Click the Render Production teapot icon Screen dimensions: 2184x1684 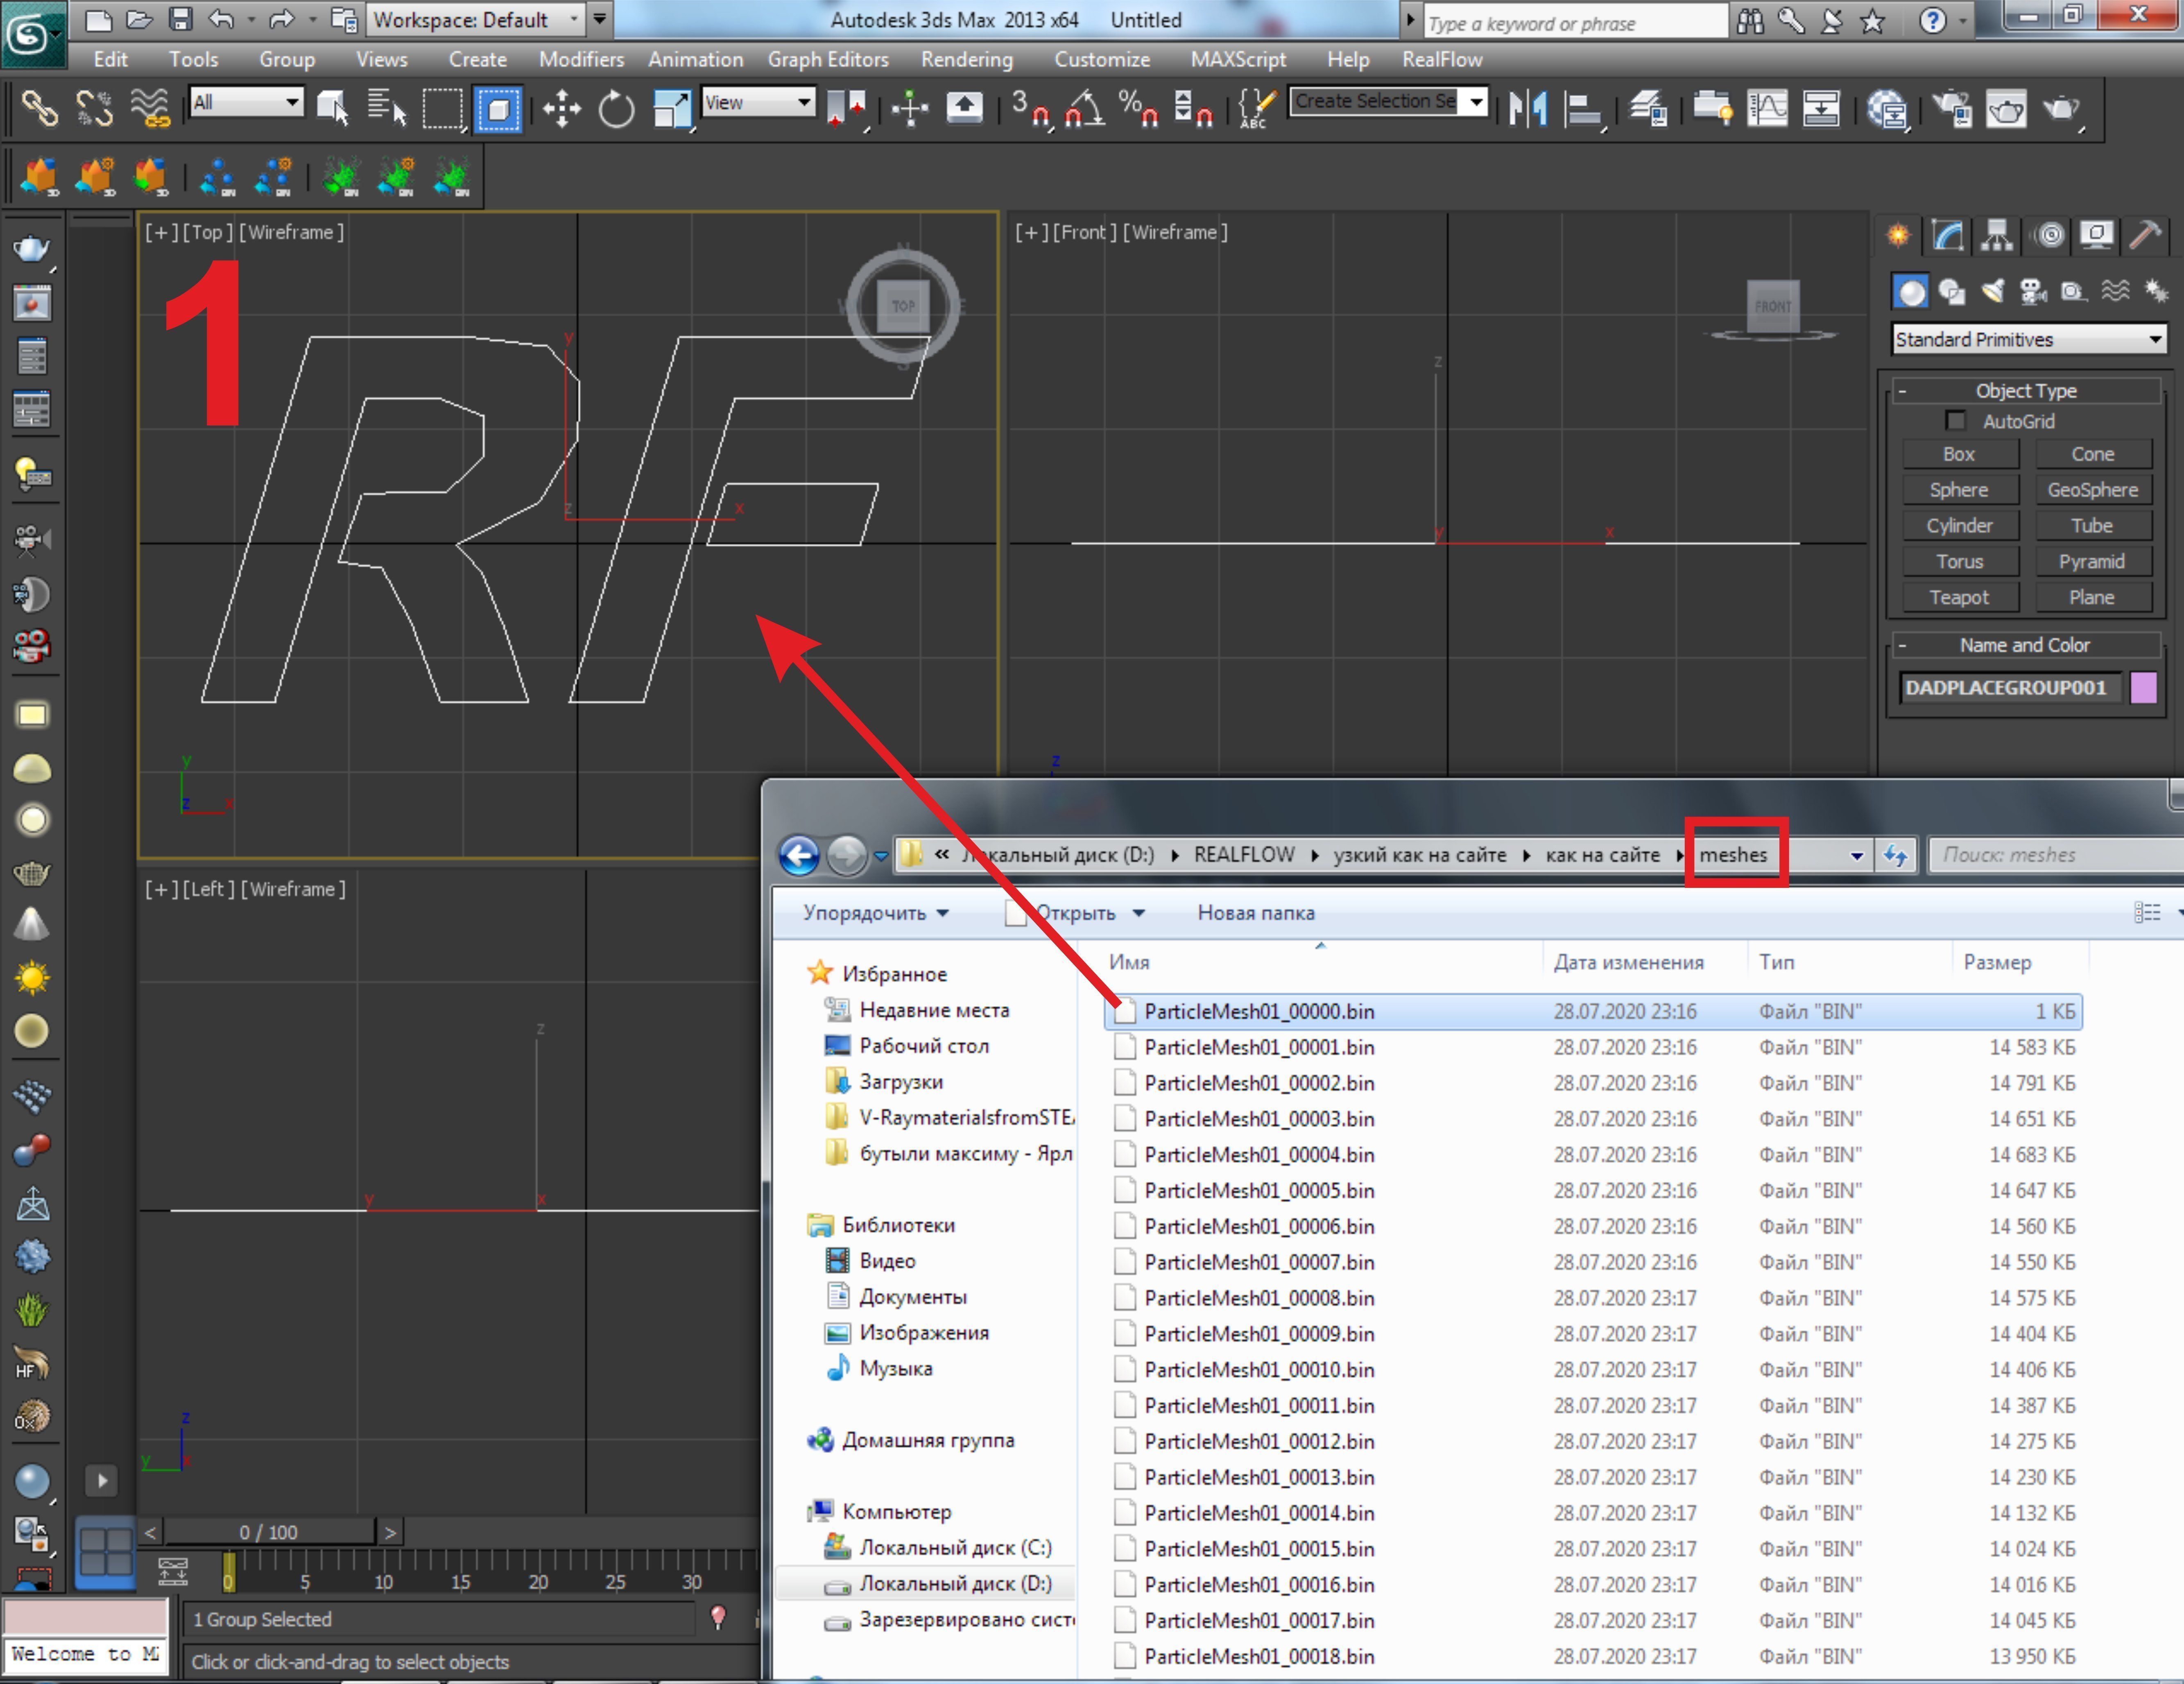2062,108
